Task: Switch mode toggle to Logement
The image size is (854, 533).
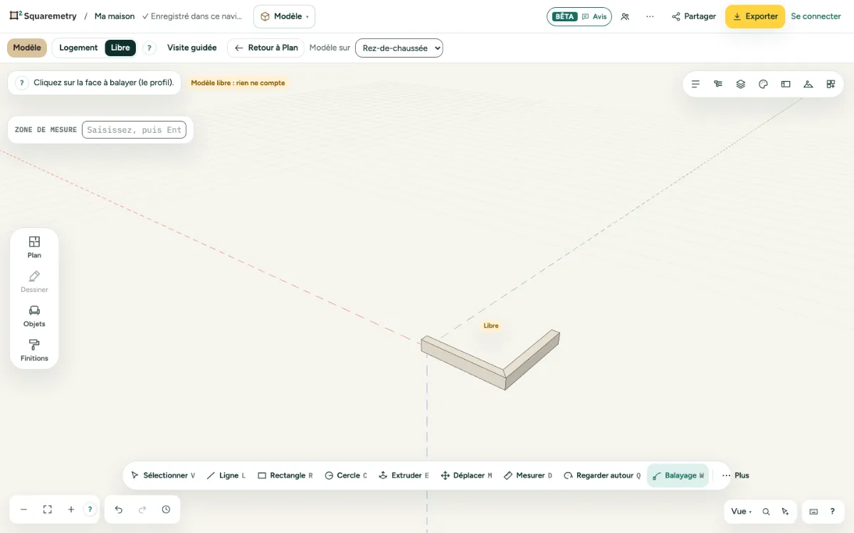Action: tap(78, 48)
